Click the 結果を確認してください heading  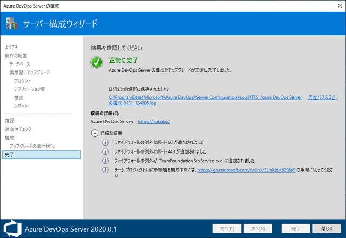116,48
